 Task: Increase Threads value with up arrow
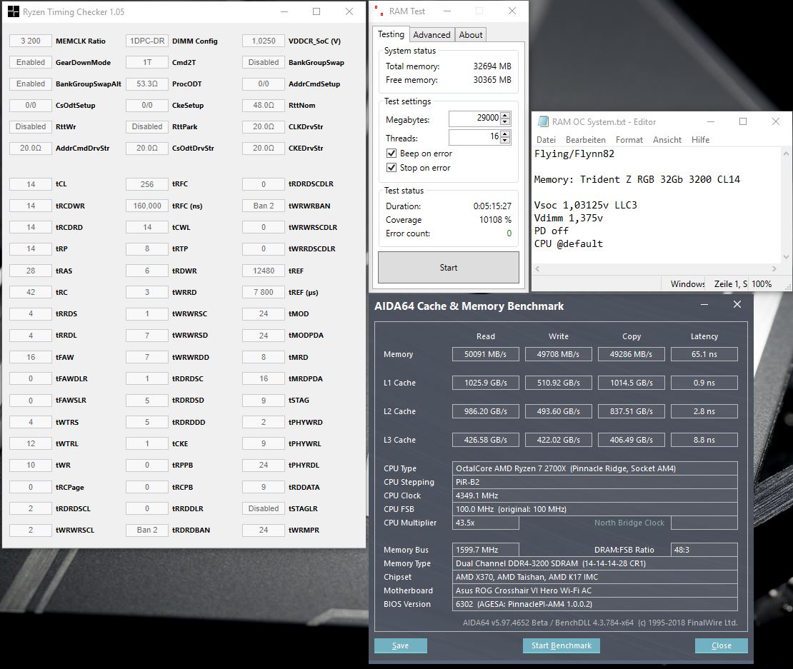coord(504,134)
